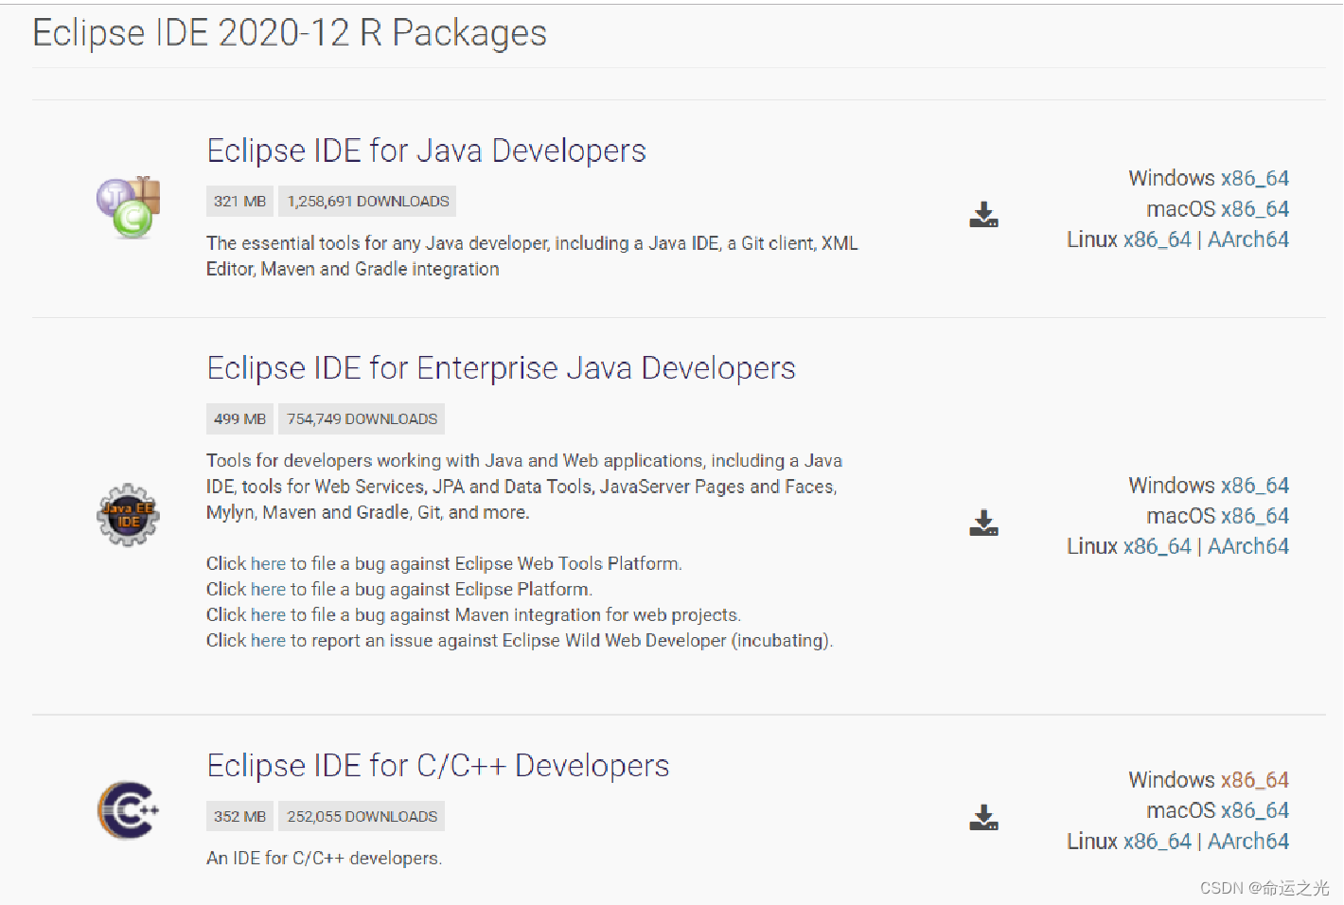Image resolution: width=1344 pixels, height=905 pixels.
Task: Download macOS x86_64 build of Java Developers package
Action: pos(1254,208)
